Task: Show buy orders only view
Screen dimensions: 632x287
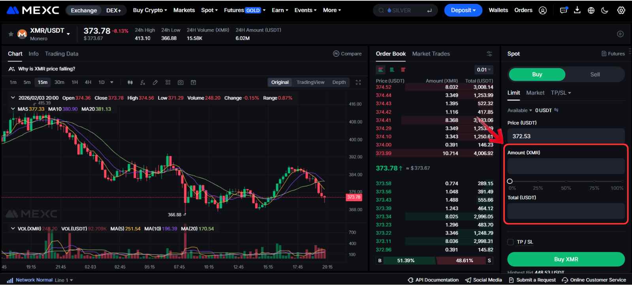Action: tap(392, 70)
